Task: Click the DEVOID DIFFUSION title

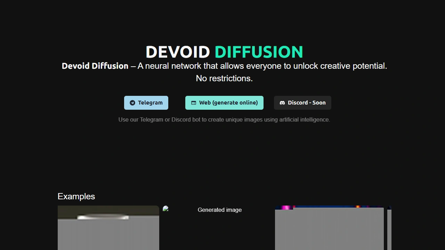Action: pyautogui.click(x=224, y=52)
